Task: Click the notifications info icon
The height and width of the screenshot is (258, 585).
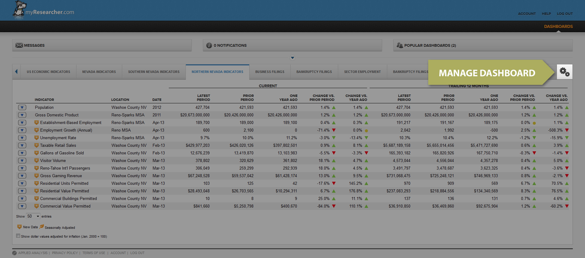Action: (209, 45)
